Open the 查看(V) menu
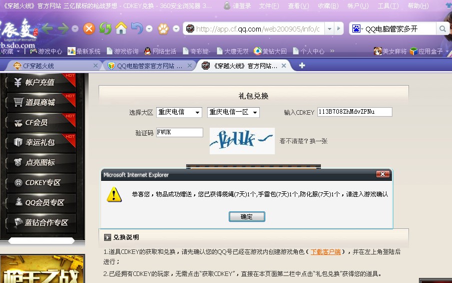Screen dimensions: 452x283 [x=298, y=6]
